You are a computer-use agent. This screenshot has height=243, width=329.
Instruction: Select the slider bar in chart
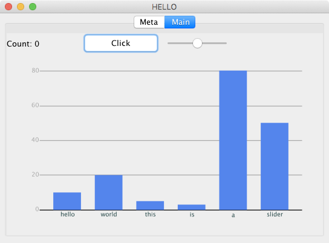coord(275,166)
